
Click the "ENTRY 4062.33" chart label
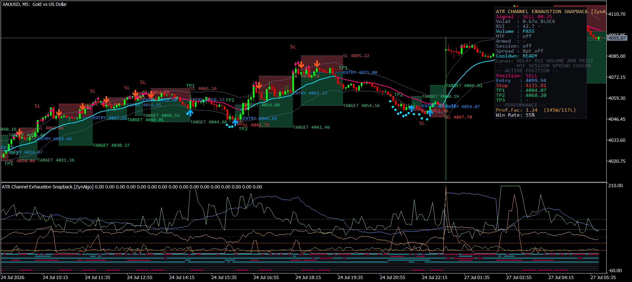click(310, 93)
